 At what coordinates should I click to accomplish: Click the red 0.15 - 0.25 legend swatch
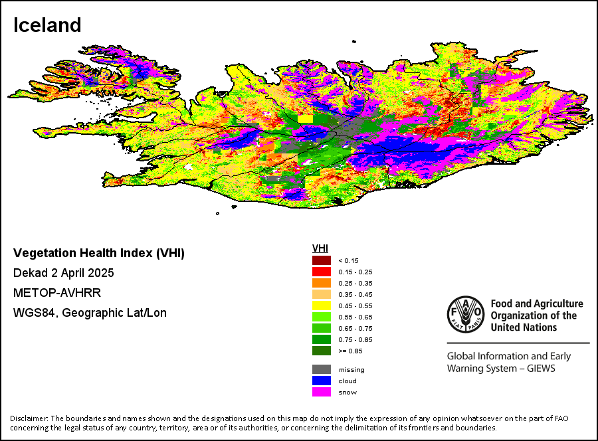tap(322, 272)
